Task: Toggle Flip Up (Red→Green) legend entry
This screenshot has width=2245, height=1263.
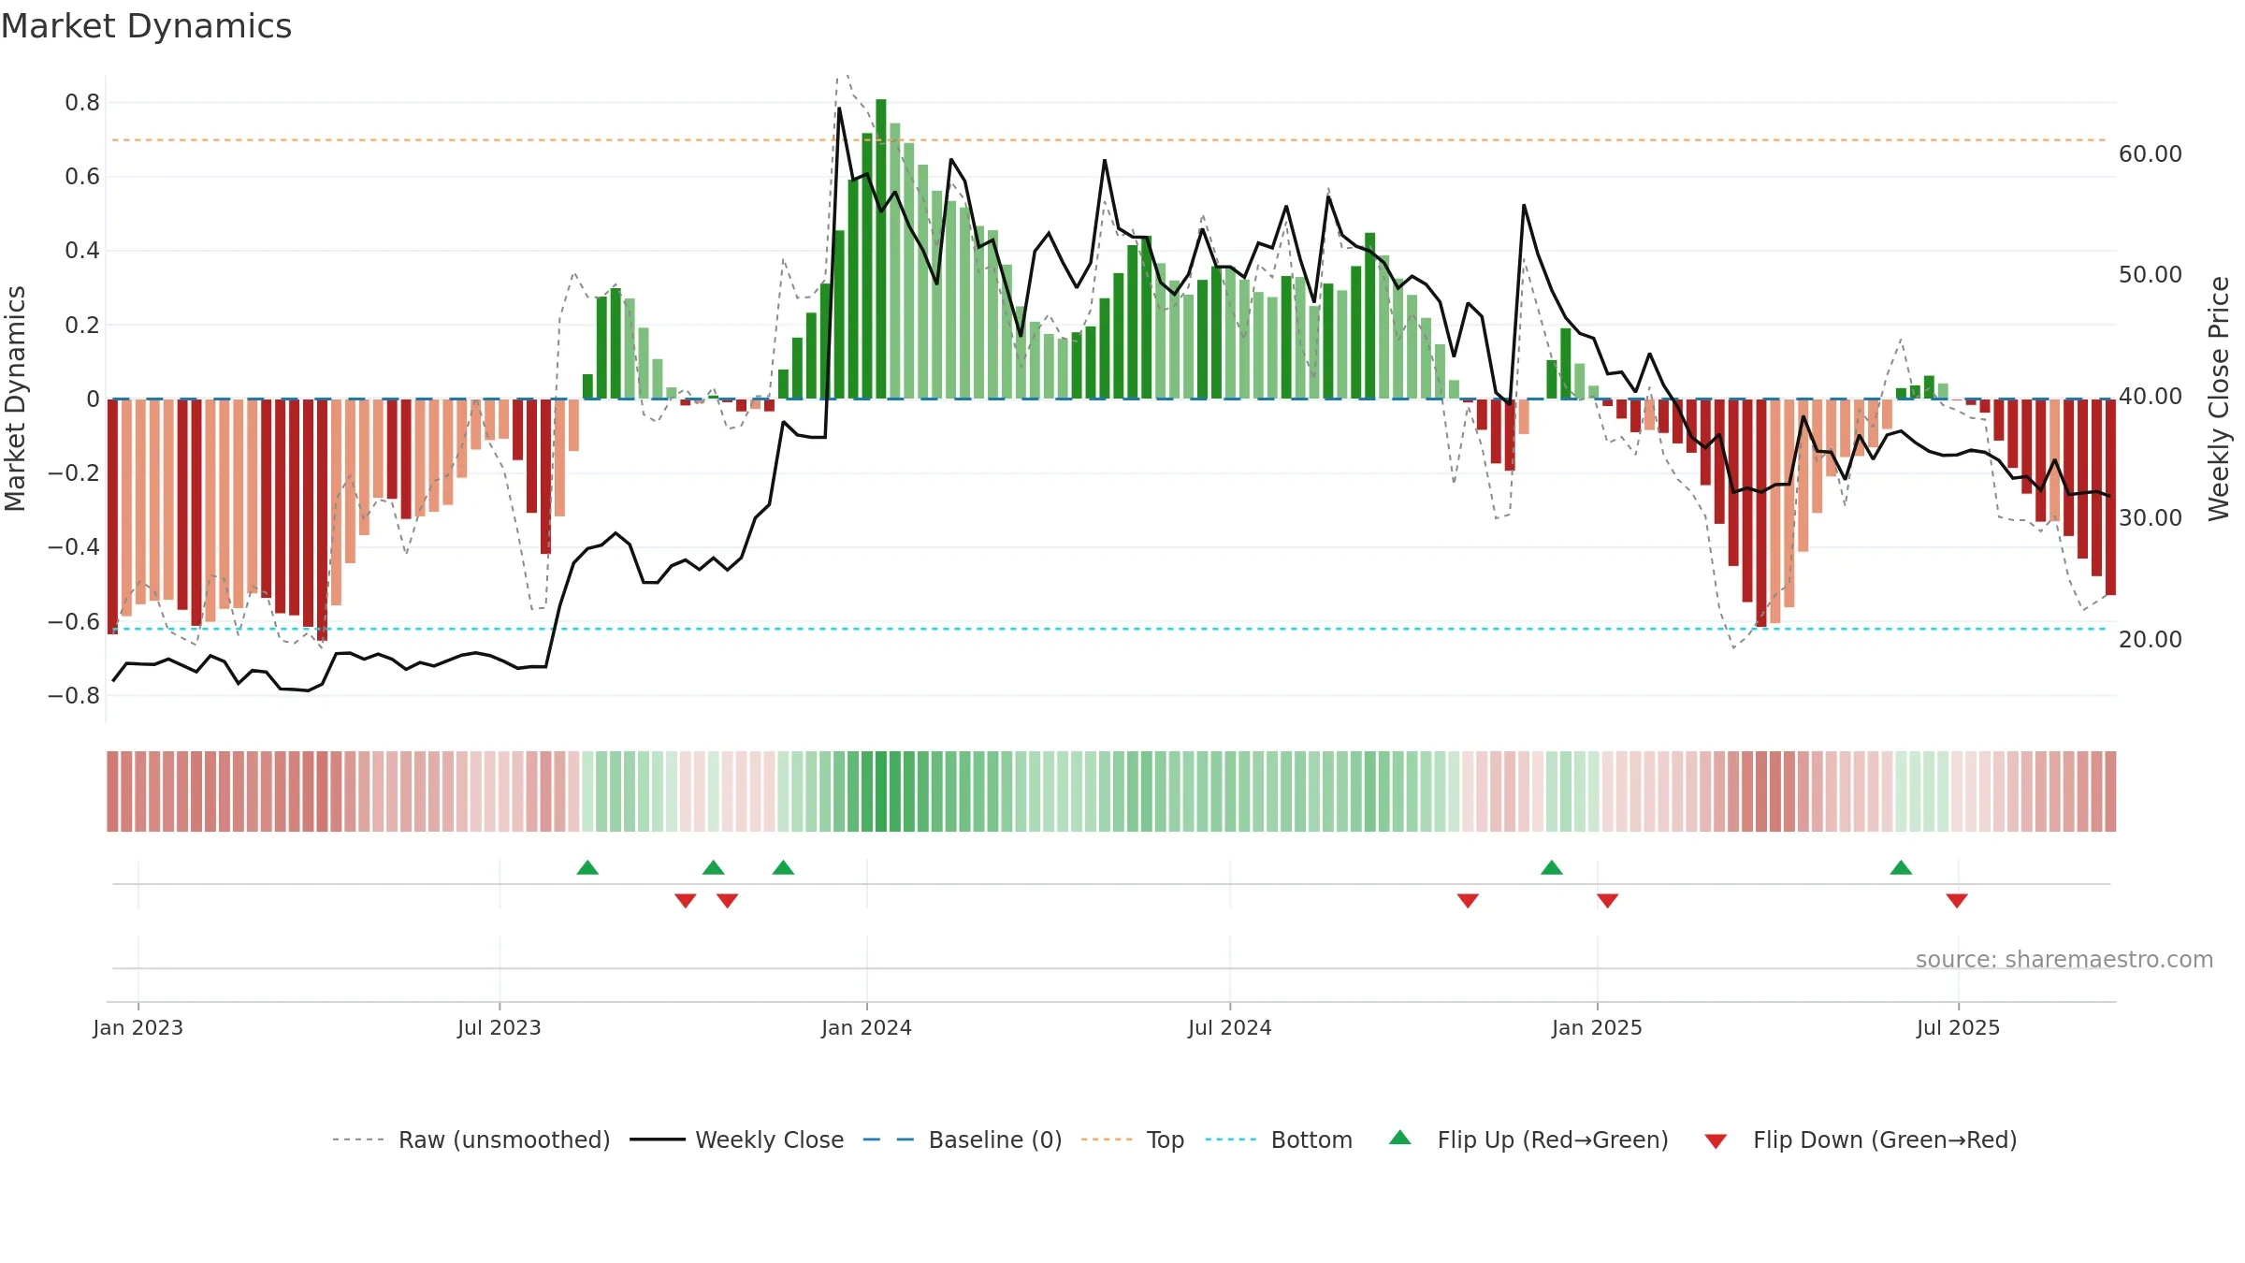Action: (1528, 1140)
